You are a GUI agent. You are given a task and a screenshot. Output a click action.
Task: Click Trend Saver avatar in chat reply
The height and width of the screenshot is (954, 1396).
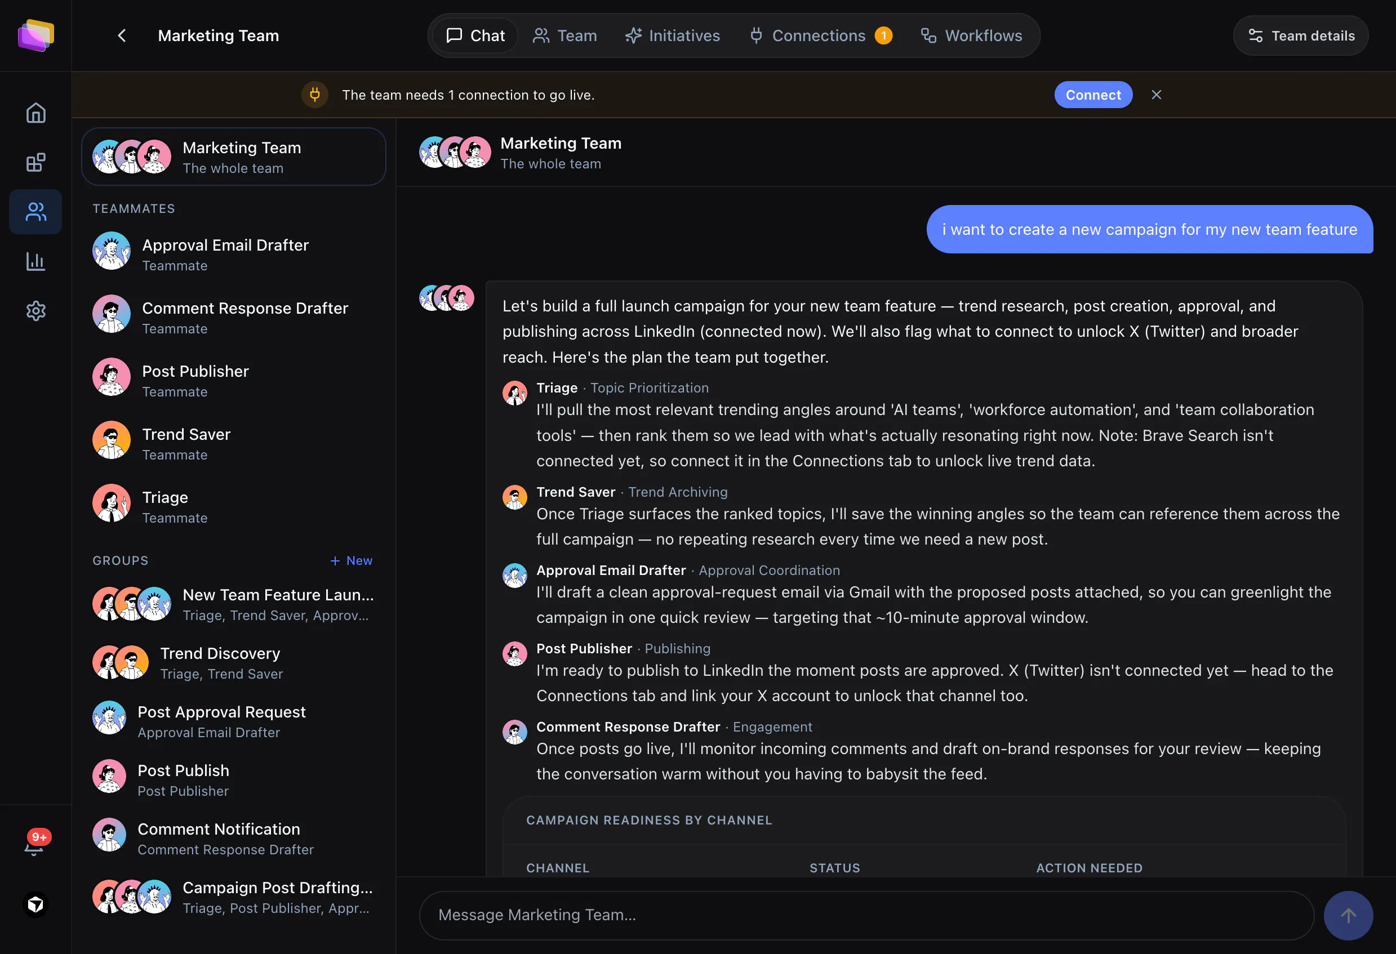click(x=515, y=497)
